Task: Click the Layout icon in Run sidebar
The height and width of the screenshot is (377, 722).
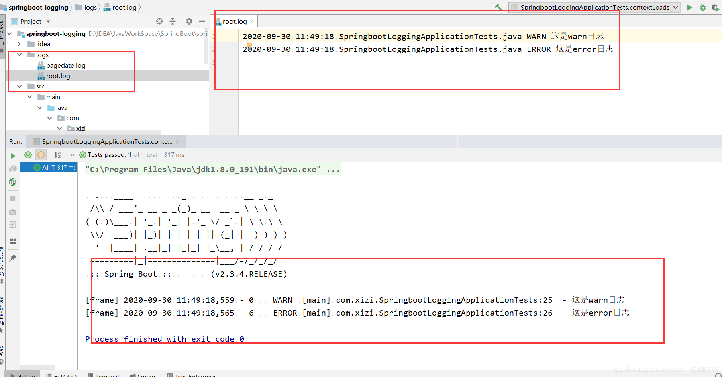Action: [x=13, y=241]
